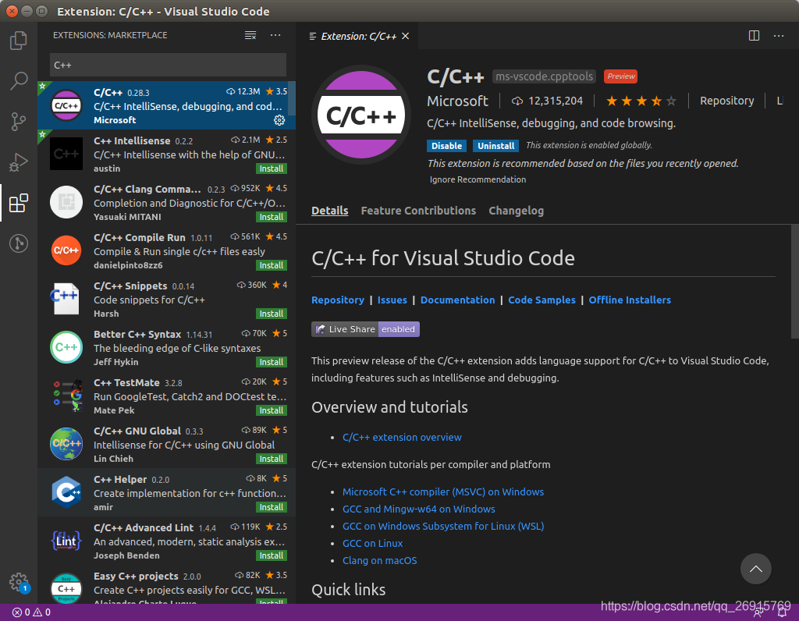The height and width of the screenshot is (621, 799).
Task: Uninstall the C/C++ extension
Action: (x=495, y=146)
